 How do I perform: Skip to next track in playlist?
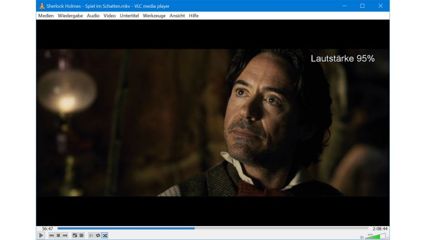point(65,236)
